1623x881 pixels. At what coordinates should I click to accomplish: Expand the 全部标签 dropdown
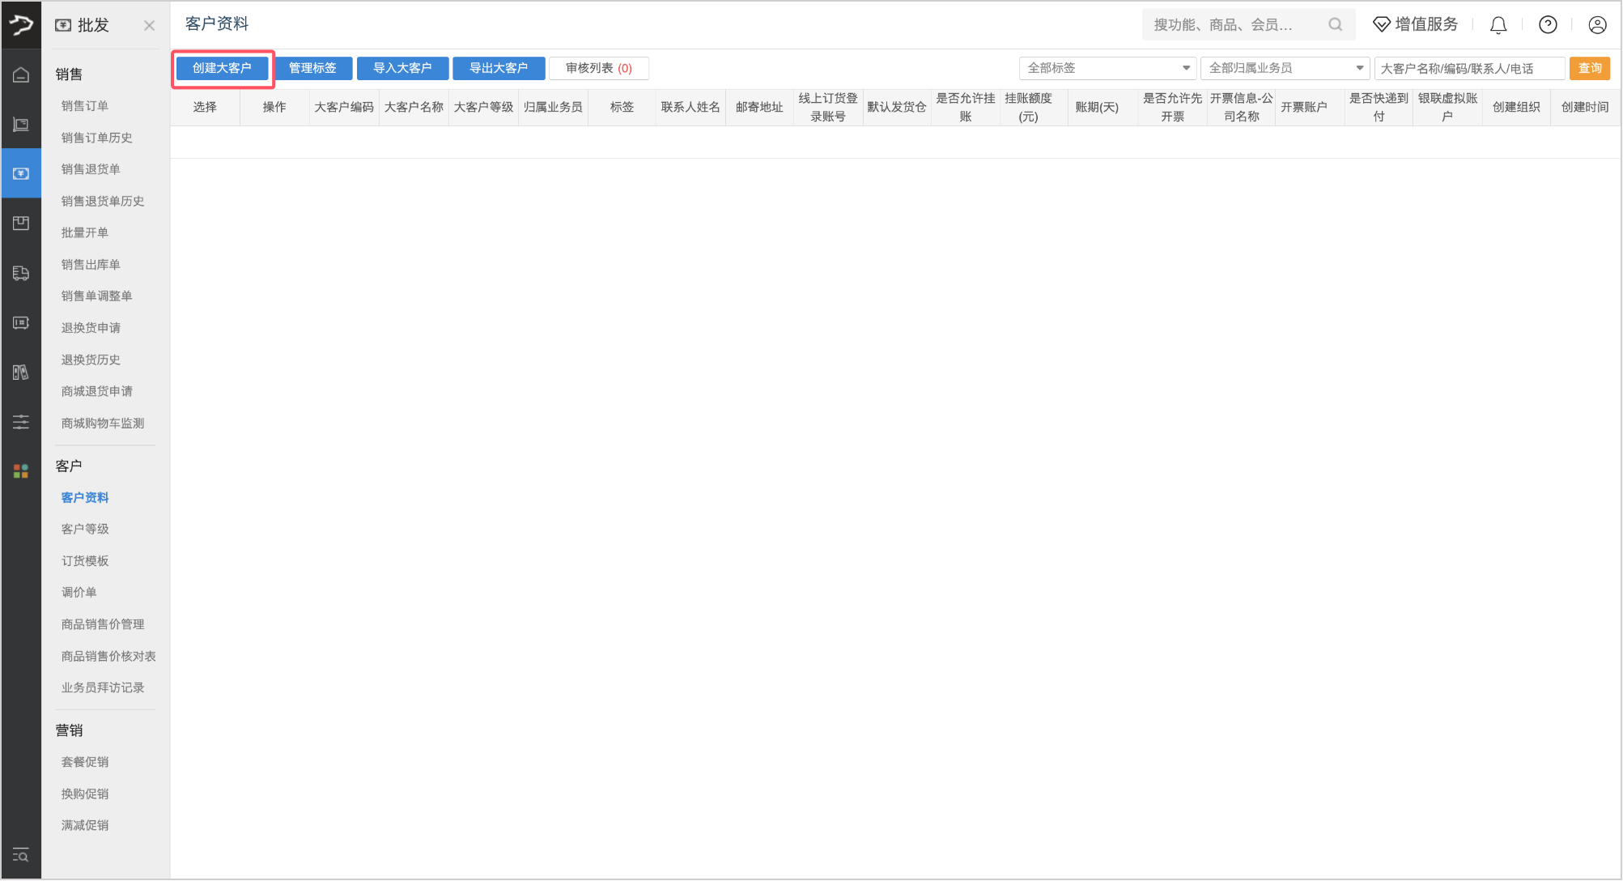pos(1107,68)
